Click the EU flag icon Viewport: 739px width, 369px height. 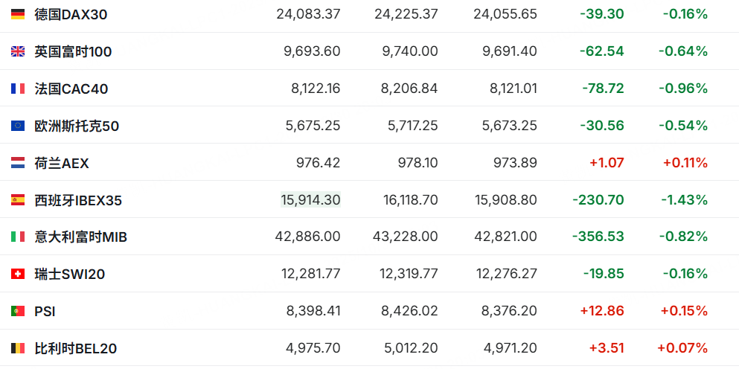coord(18,126)
